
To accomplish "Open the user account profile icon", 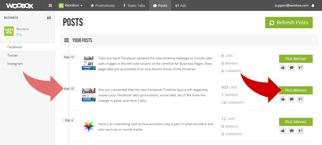I will (x=313, y=5).
